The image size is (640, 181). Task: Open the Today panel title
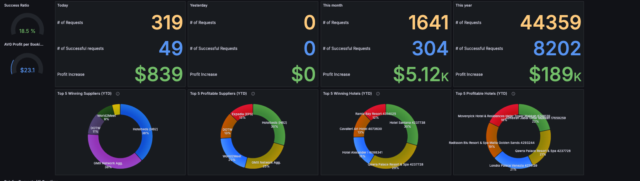(63, 5)
